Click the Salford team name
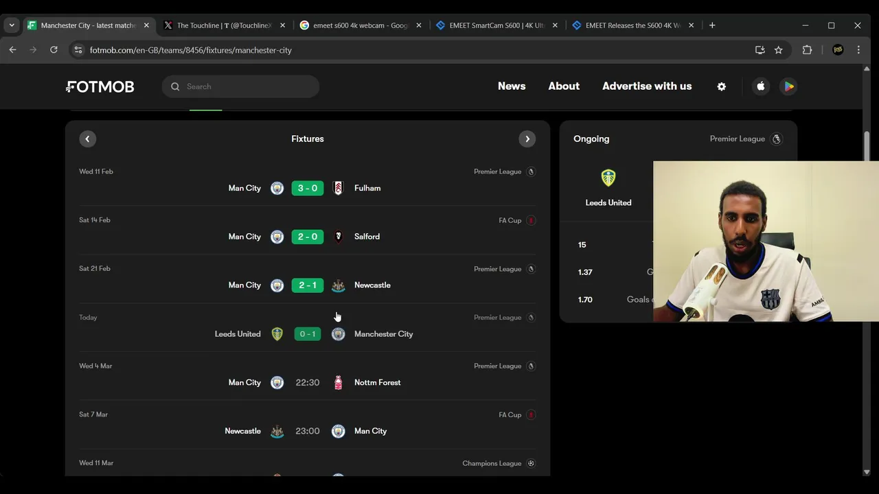The width and height of the screenshot is (879, 494). (x=367, y=237)
